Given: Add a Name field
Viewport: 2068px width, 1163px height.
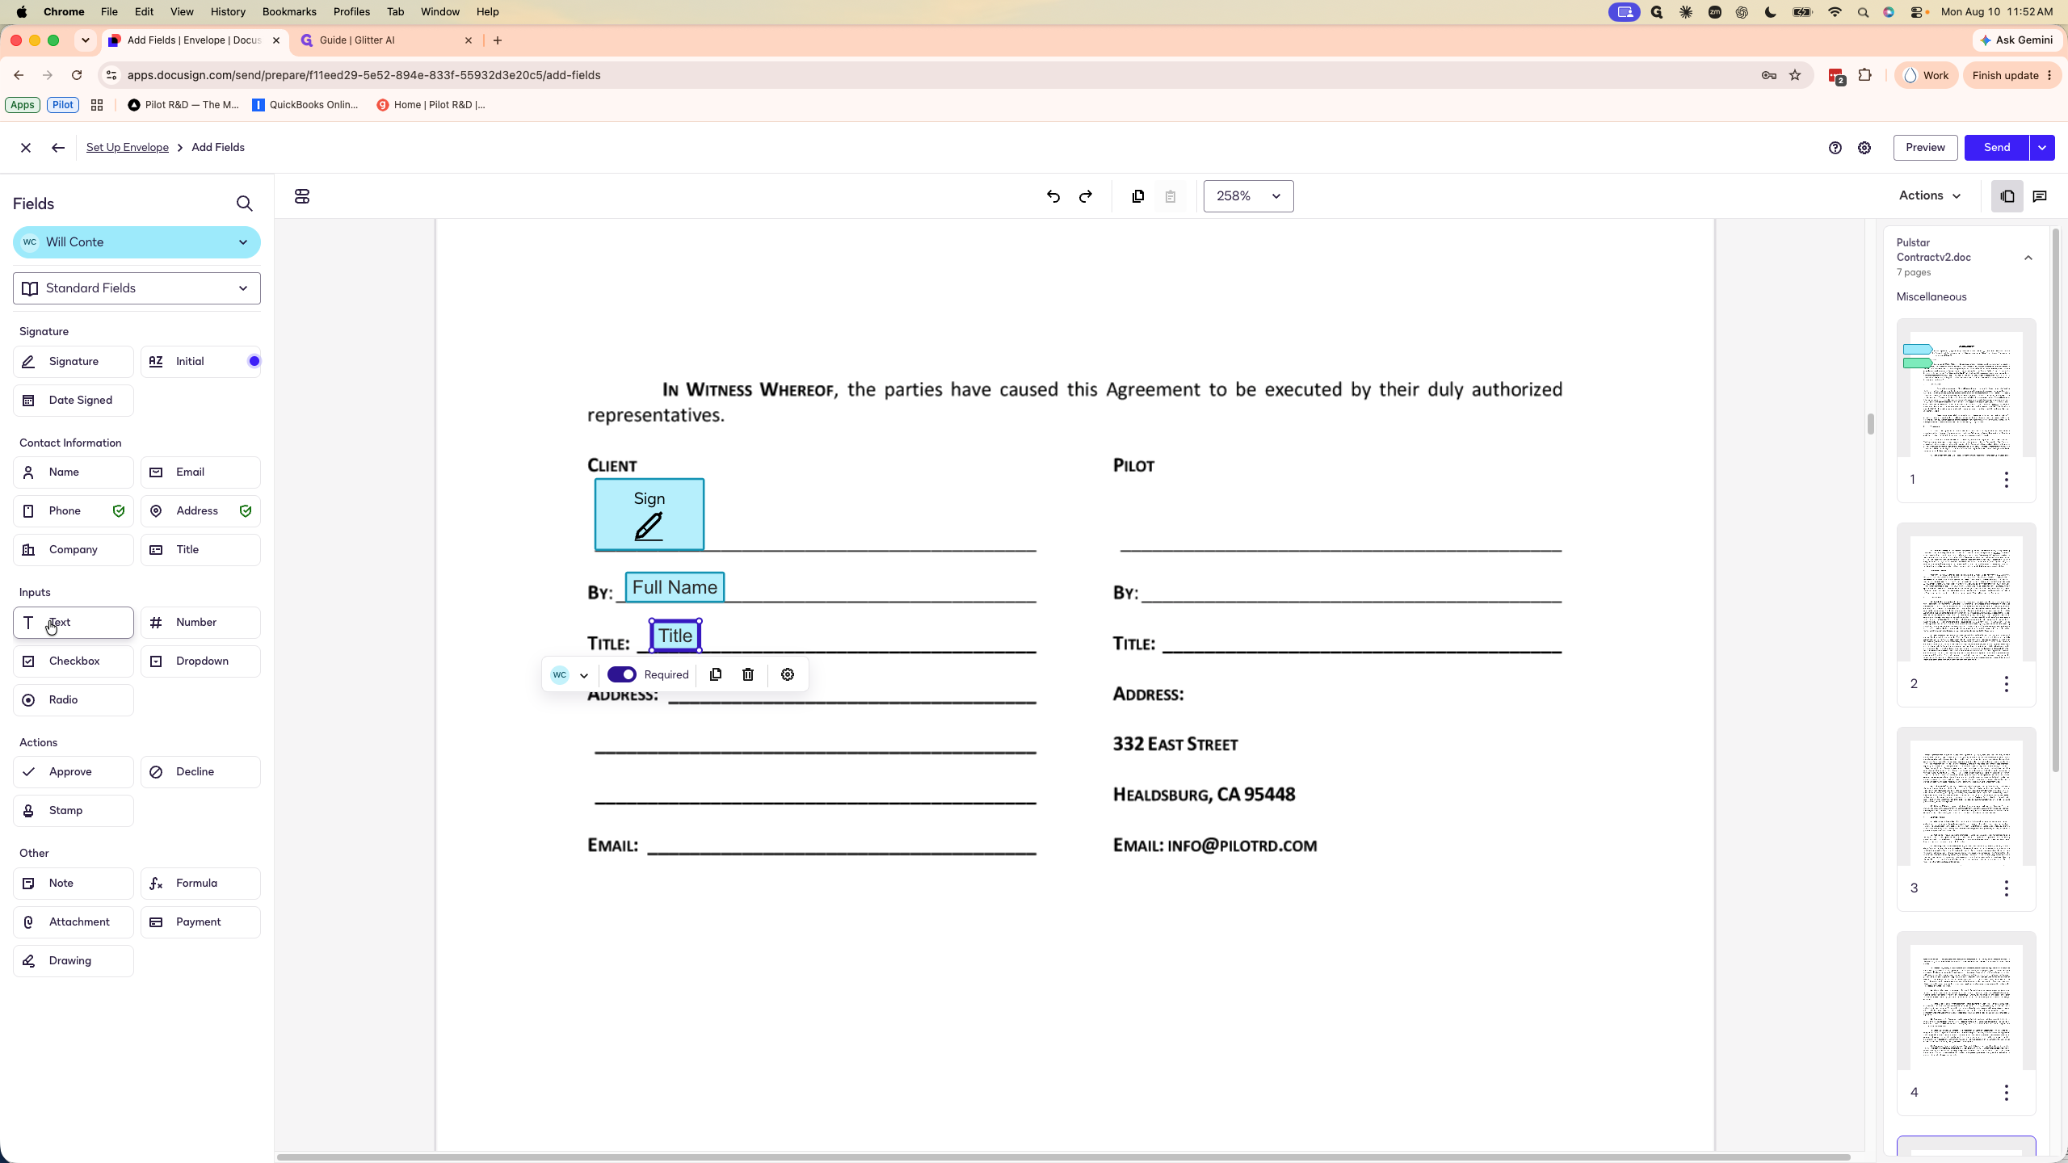Looking at the screenshot, I should click(74, 472).
